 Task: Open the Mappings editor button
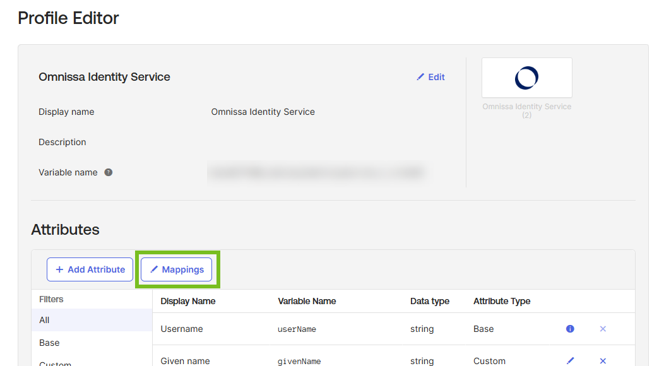[177, 269]
